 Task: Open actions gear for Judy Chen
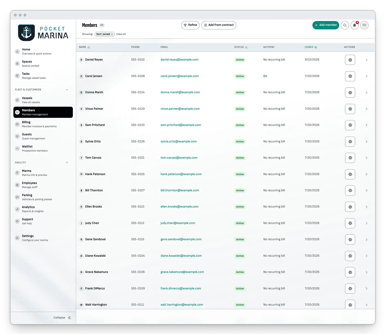point(350,223)
